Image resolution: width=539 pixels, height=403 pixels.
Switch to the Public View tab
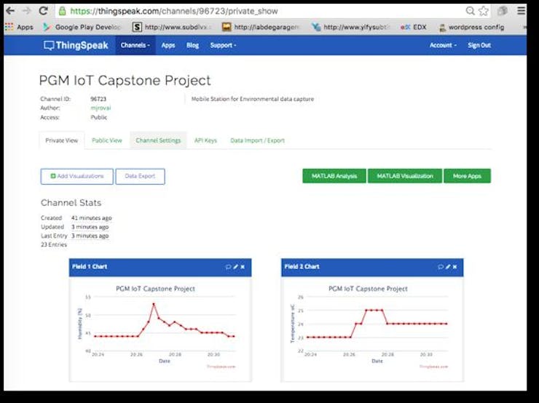tap(107, 140)
